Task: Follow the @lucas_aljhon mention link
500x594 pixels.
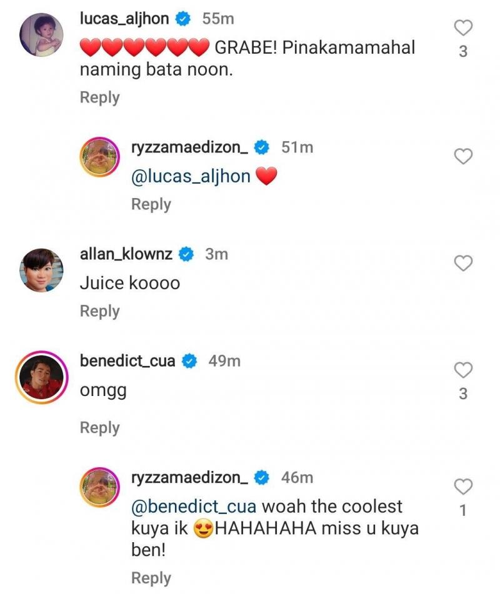Action: pos(191,177)
